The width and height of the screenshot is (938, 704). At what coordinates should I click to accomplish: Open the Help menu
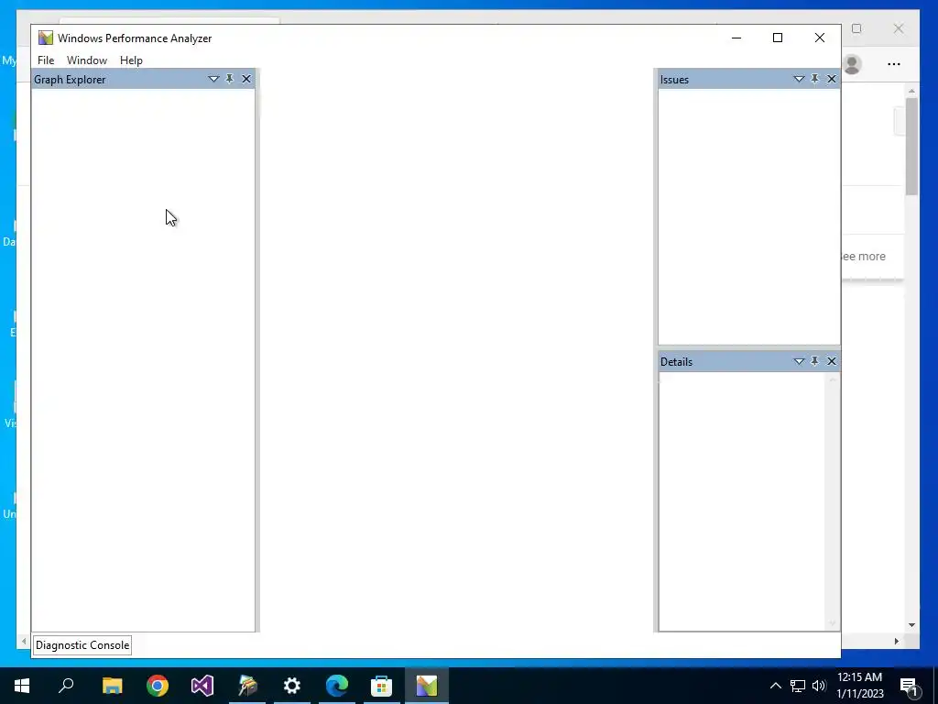(x=131, y=60)
